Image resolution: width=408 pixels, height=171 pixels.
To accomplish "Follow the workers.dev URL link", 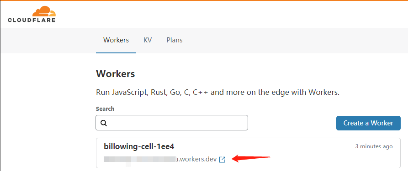I will coord(160,159).
